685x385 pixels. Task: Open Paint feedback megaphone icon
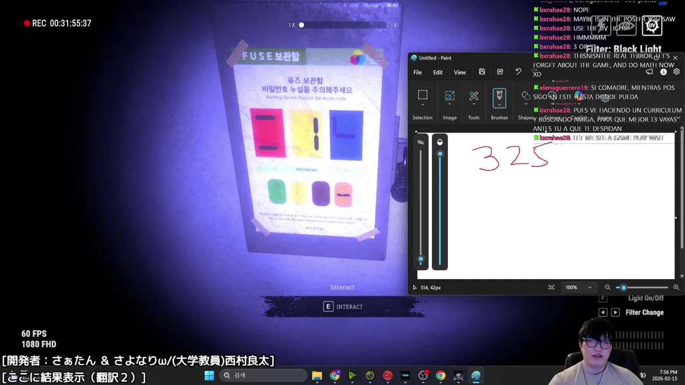pos(649,72)
